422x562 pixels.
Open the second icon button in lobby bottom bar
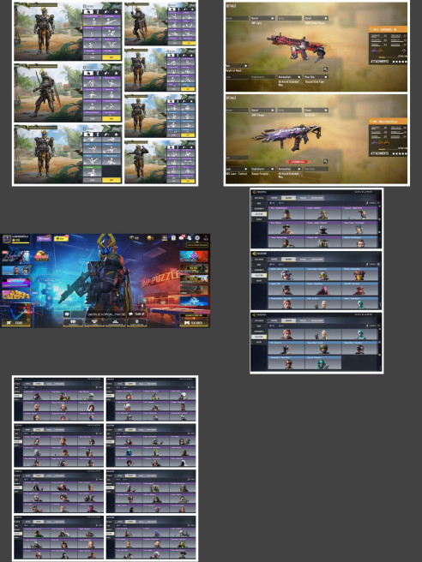[x=94, y=323]
